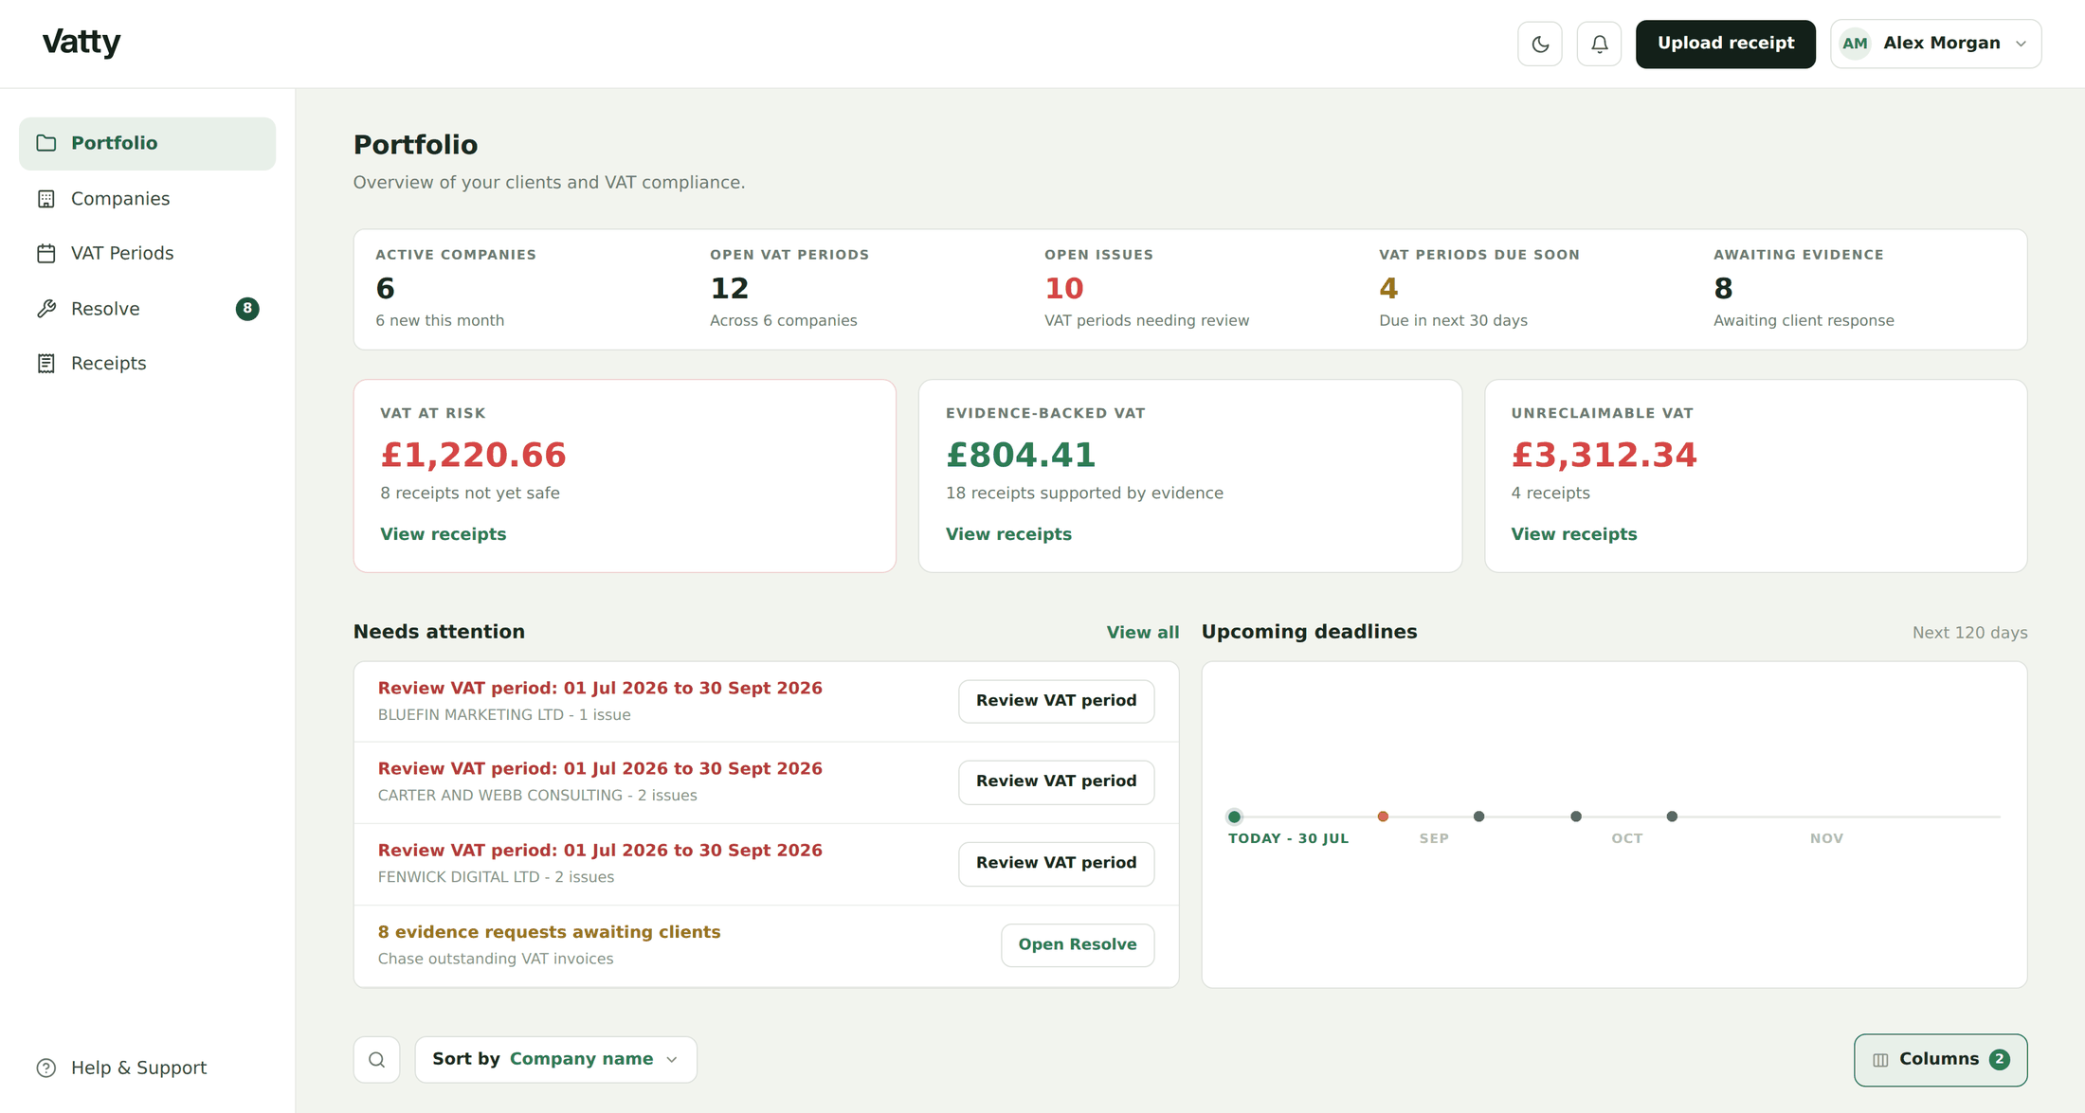
Task: Click View all in Needs attention
Action: click(1143, 633)
